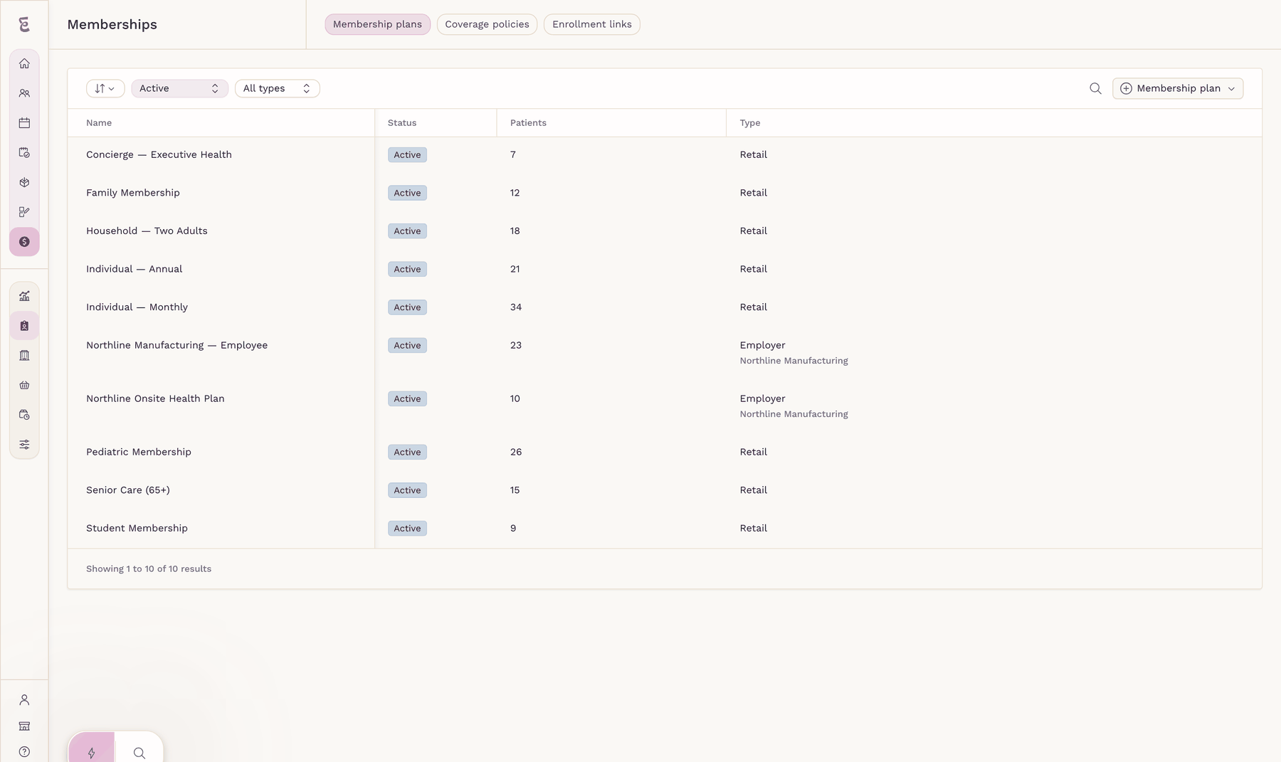Select the membership badge icon in sidebar
Viewport: 1281px width, 762px height.
click(x=24, y=326)
